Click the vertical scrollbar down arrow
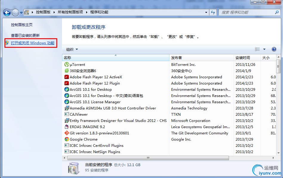The height and width of the screenshot is (178, 283). coord(279,153)
